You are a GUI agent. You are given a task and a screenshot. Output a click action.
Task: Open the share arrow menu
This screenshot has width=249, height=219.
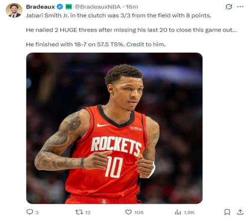[x=240, y=212]
